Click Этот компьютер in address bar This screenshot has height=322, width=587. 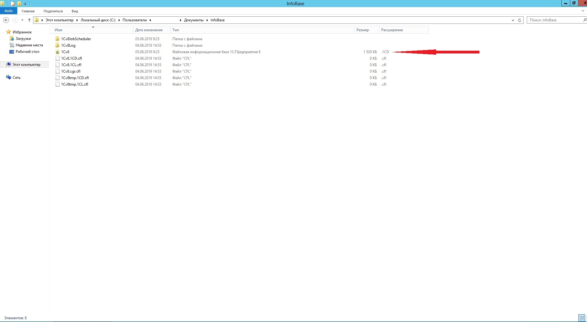(x=60, y=20)
